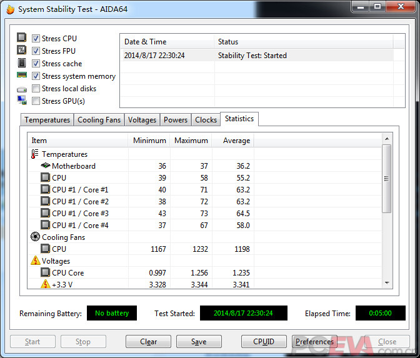The width and height of the screenshot is (420, 358).
Task: Click the chip icon of Core #1 row
Action: click(45, 189)
